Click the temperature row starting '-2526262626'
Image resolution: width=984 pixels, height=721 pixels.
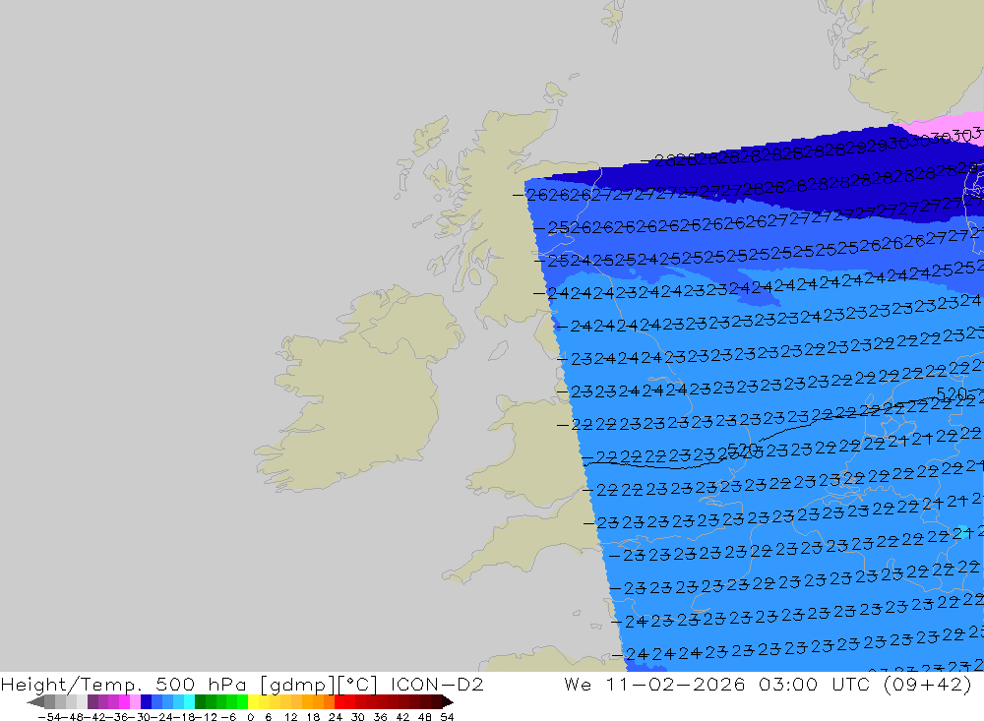758,218
